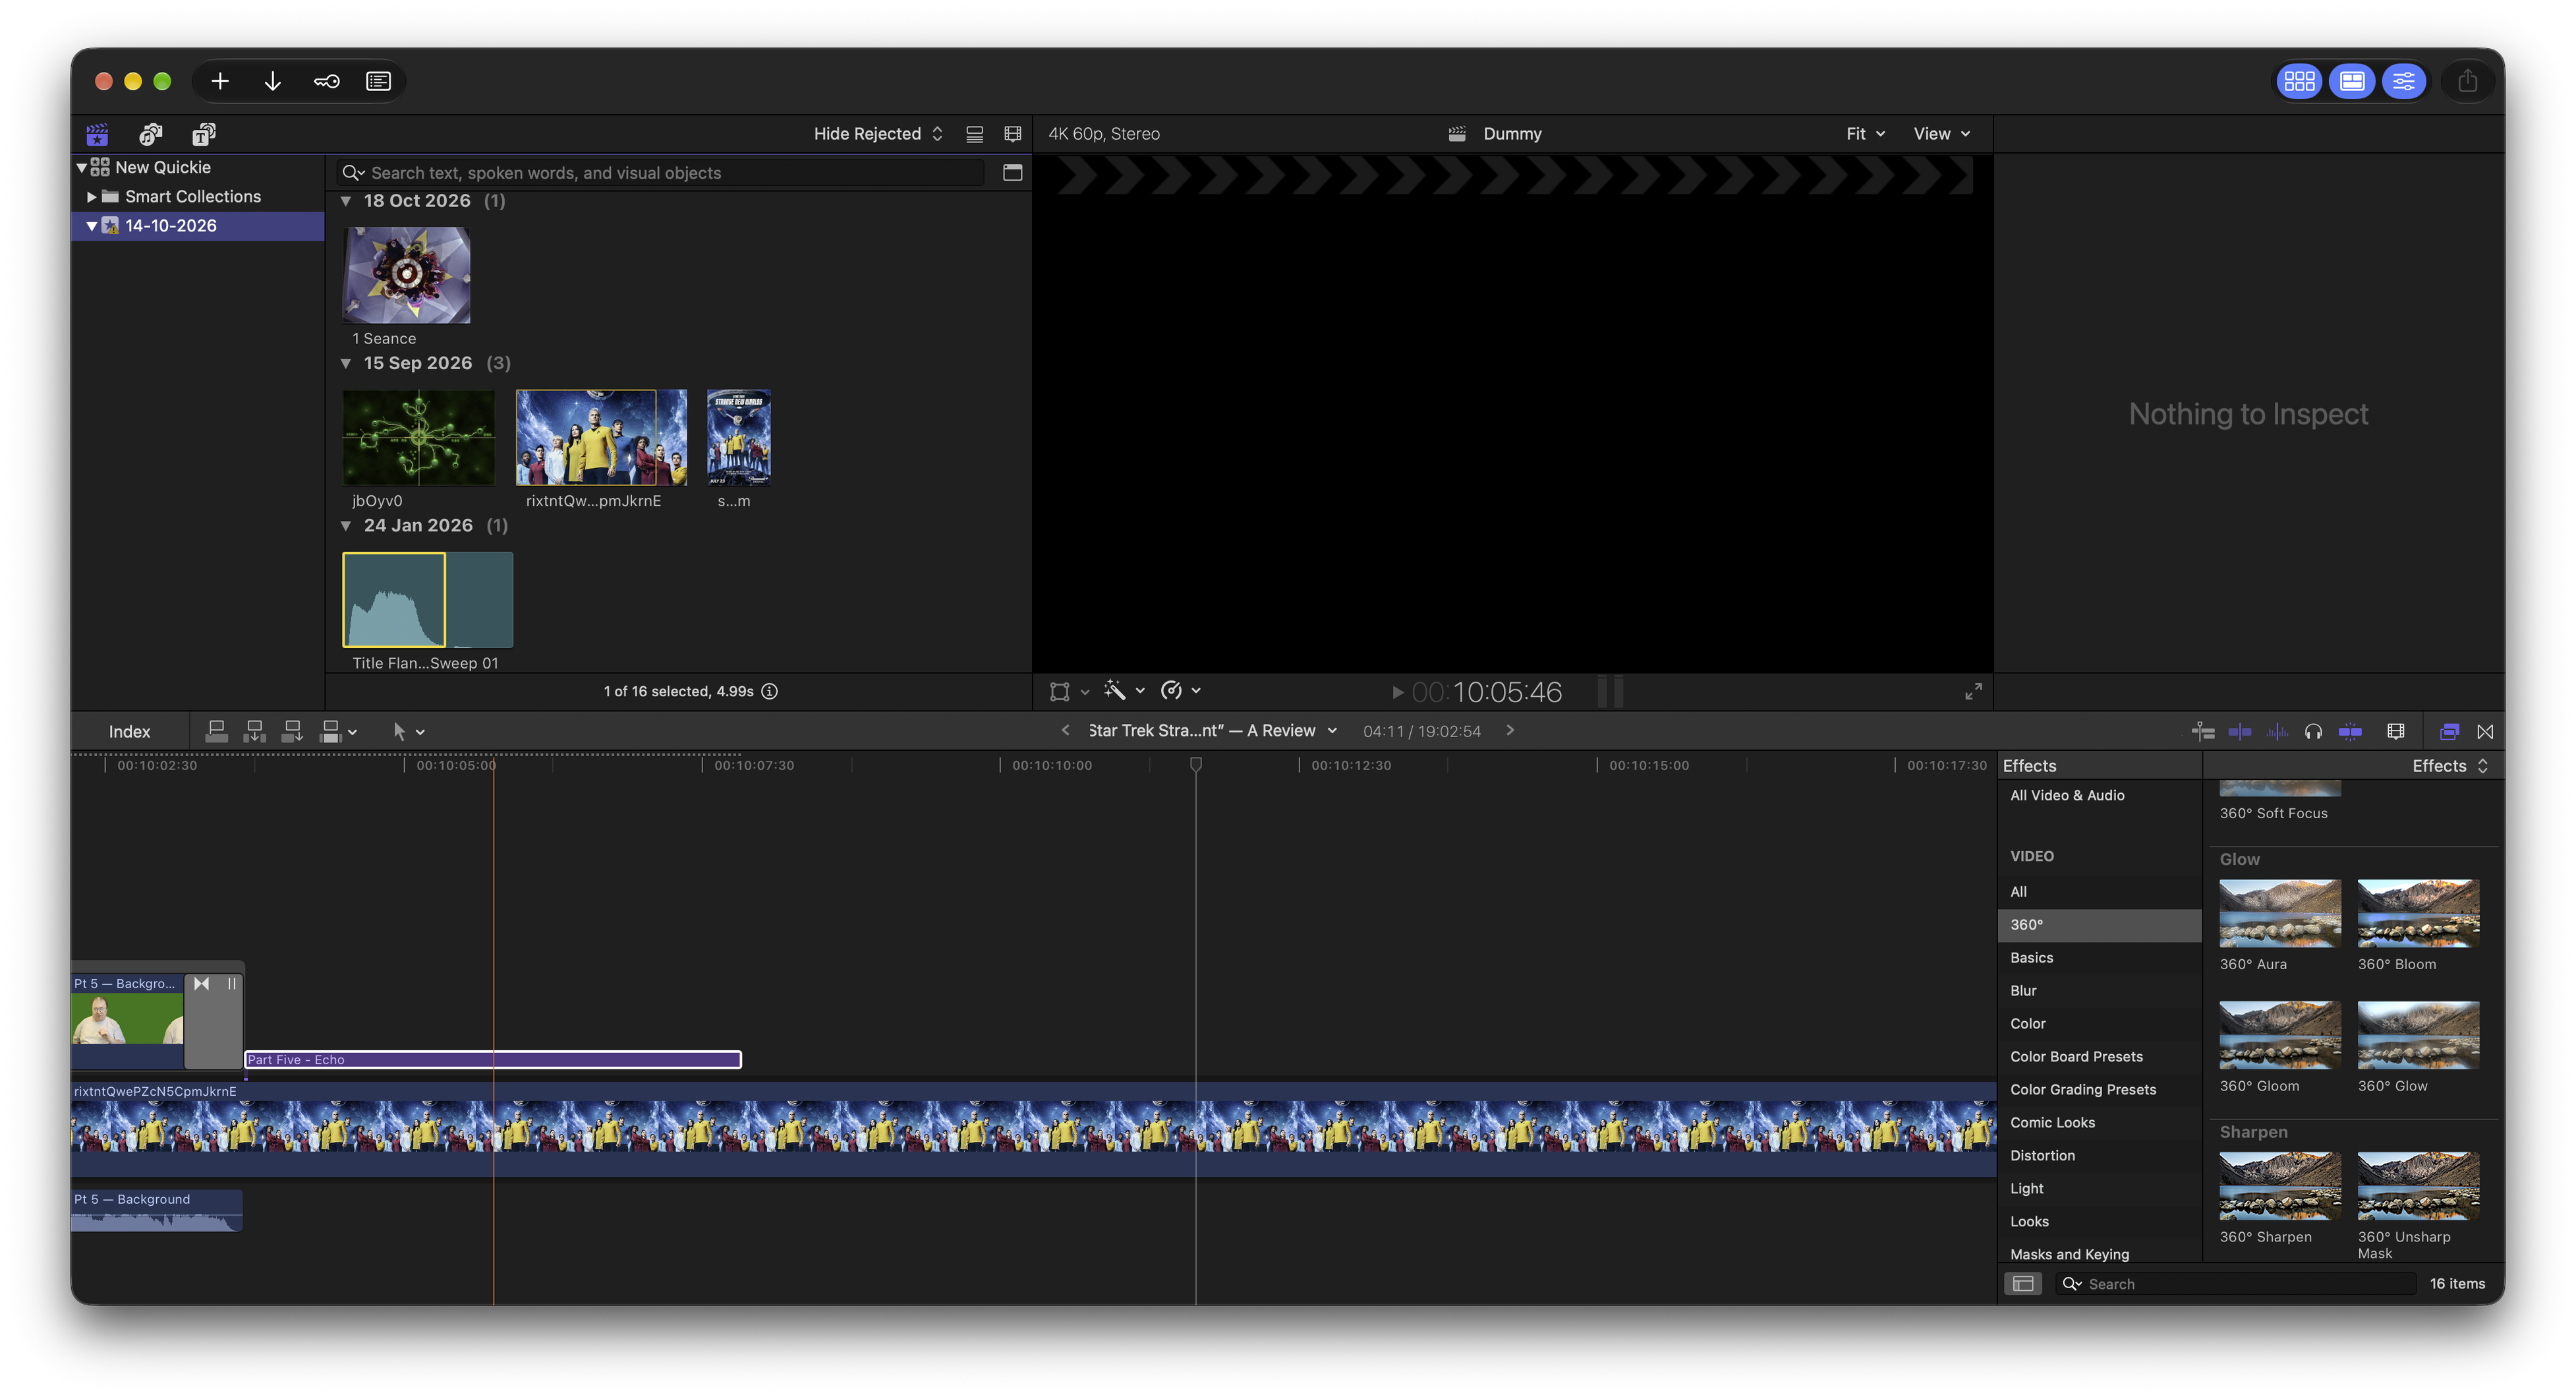
Task: Insert clip into timeline icon
Action: pyautogui.click(x=254, y=732)
